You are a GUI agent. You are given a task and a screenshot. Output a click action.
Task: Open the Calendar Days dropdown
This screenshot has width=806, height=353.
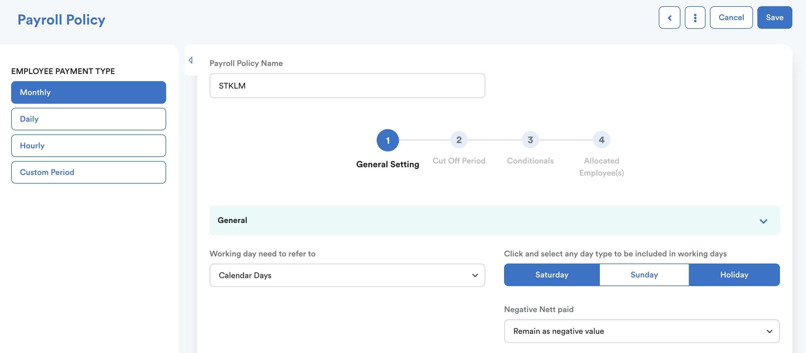click(x=347, y=276)
